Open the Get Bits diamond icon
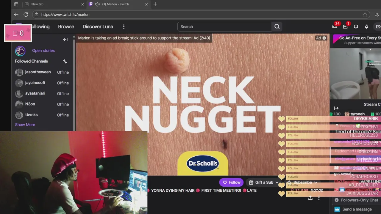This screenshot has width=381, height=214. pos(366,26)
